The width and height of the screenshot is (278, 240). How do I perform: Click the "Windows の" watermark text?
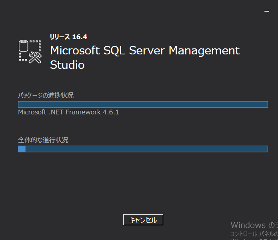click(x=253, y=225)
